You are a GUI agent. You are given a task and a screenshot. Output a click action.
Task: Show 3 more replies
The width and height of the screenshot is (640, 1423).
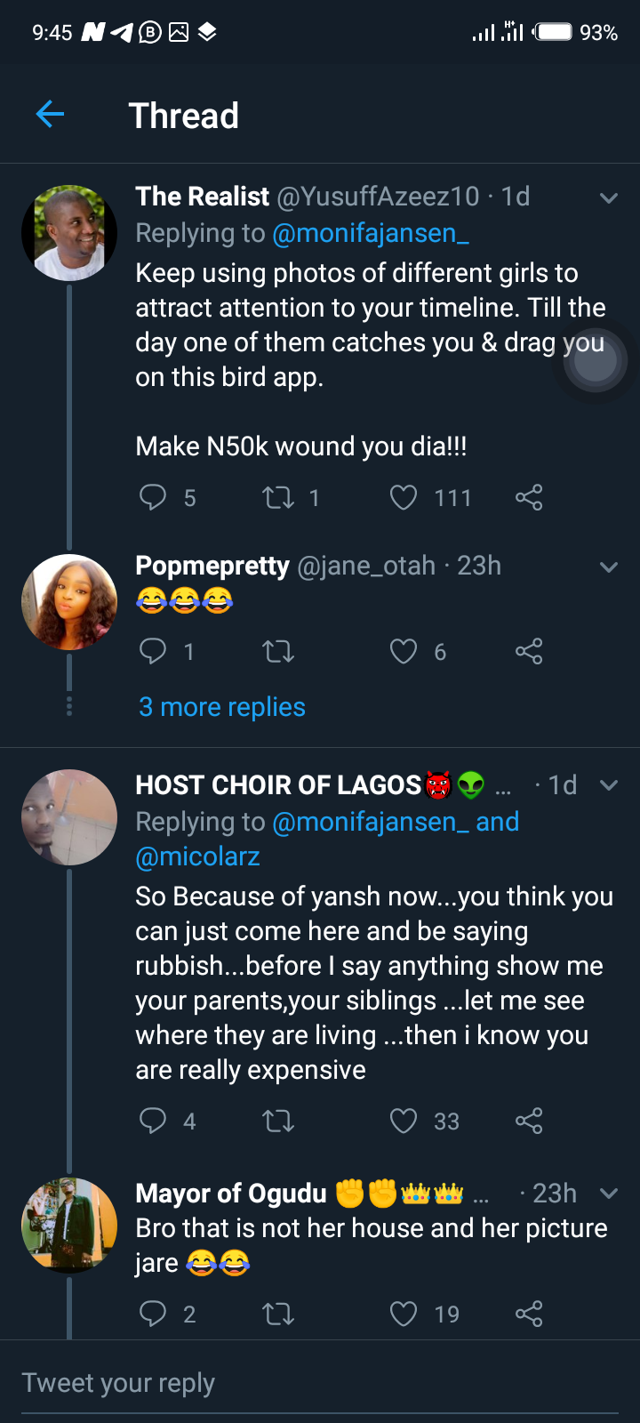pos(222,707)
